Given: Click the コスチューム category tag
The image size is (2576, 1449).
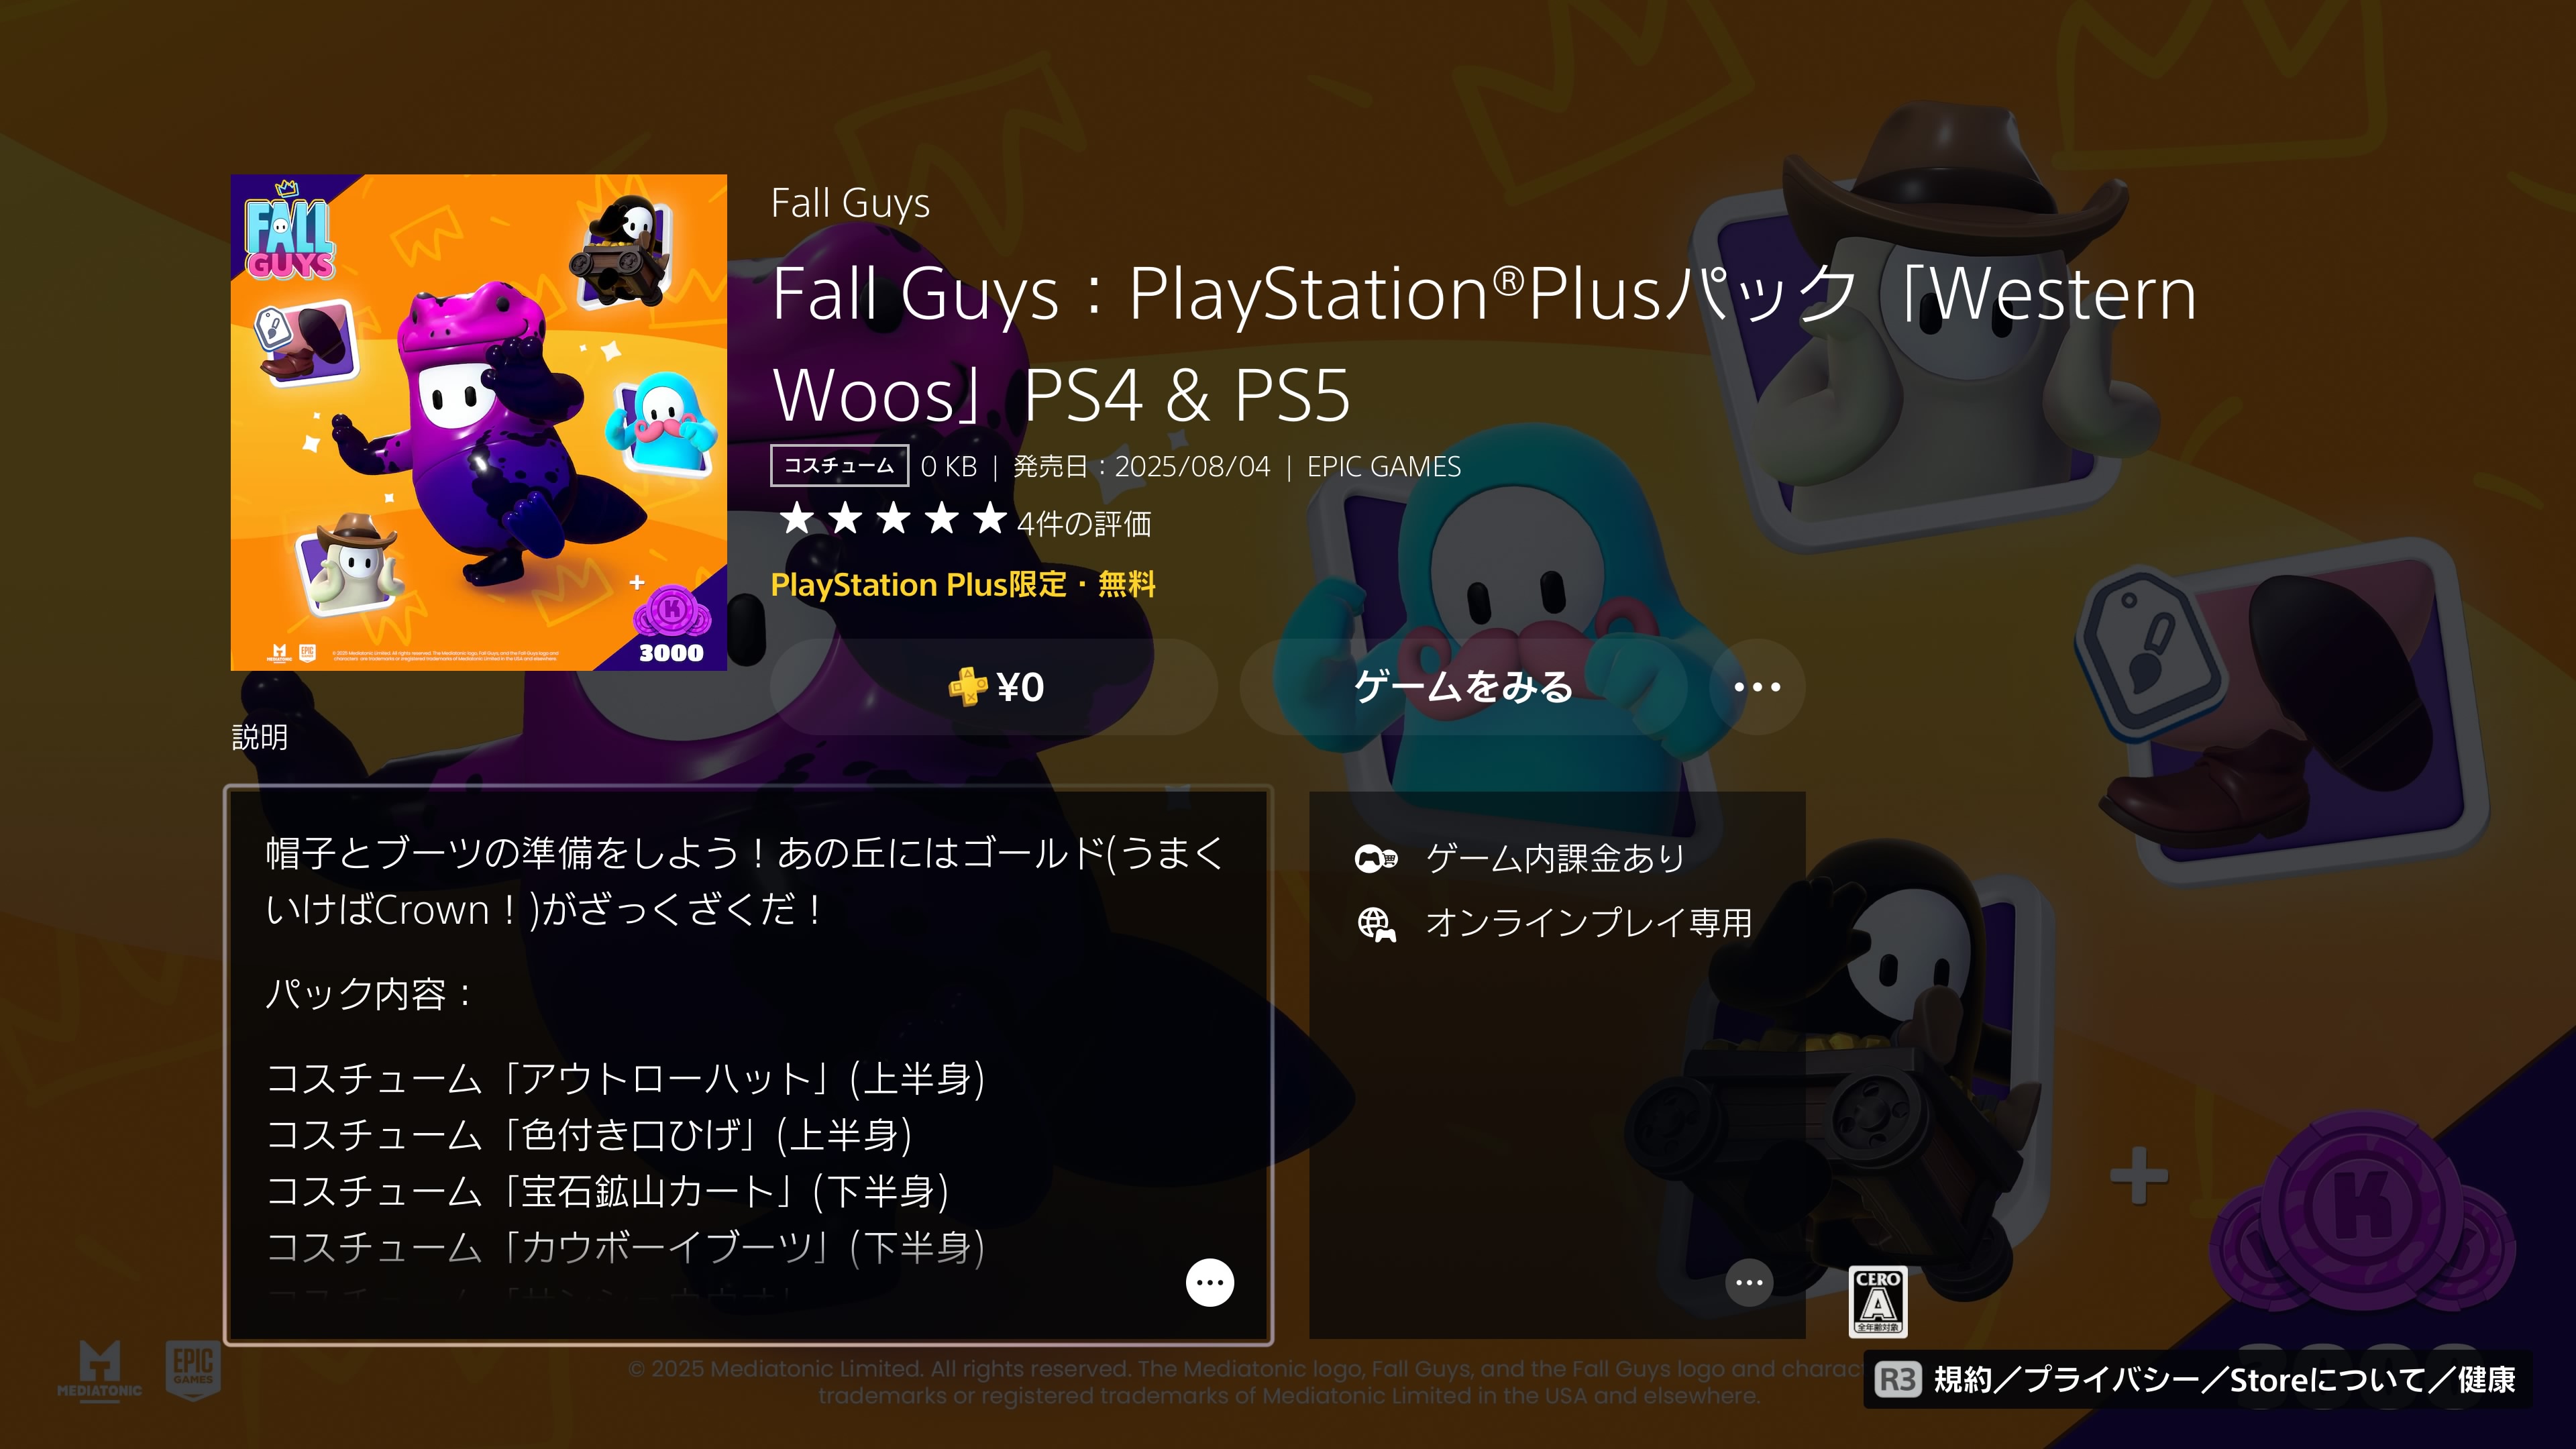Looking at the screenshot, I should (x=839, y=466).
